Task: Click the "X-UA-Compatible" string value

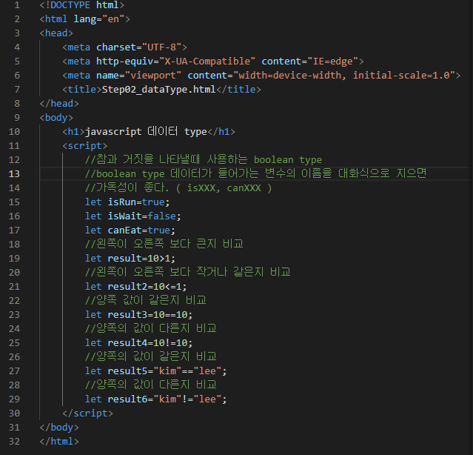Action: tap(207, 62)
